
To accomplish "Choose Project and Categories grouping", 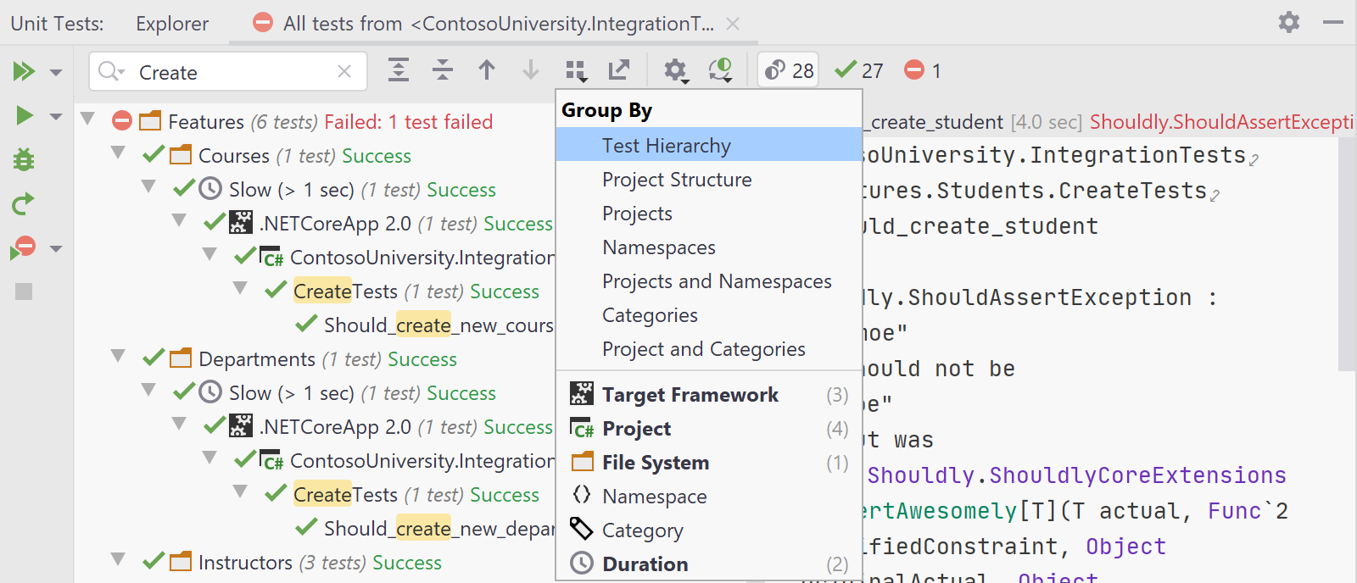I will [x=709, y=349].
